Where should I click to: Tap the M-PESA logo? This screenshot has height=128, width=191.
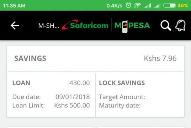click(x=132, y=26)
